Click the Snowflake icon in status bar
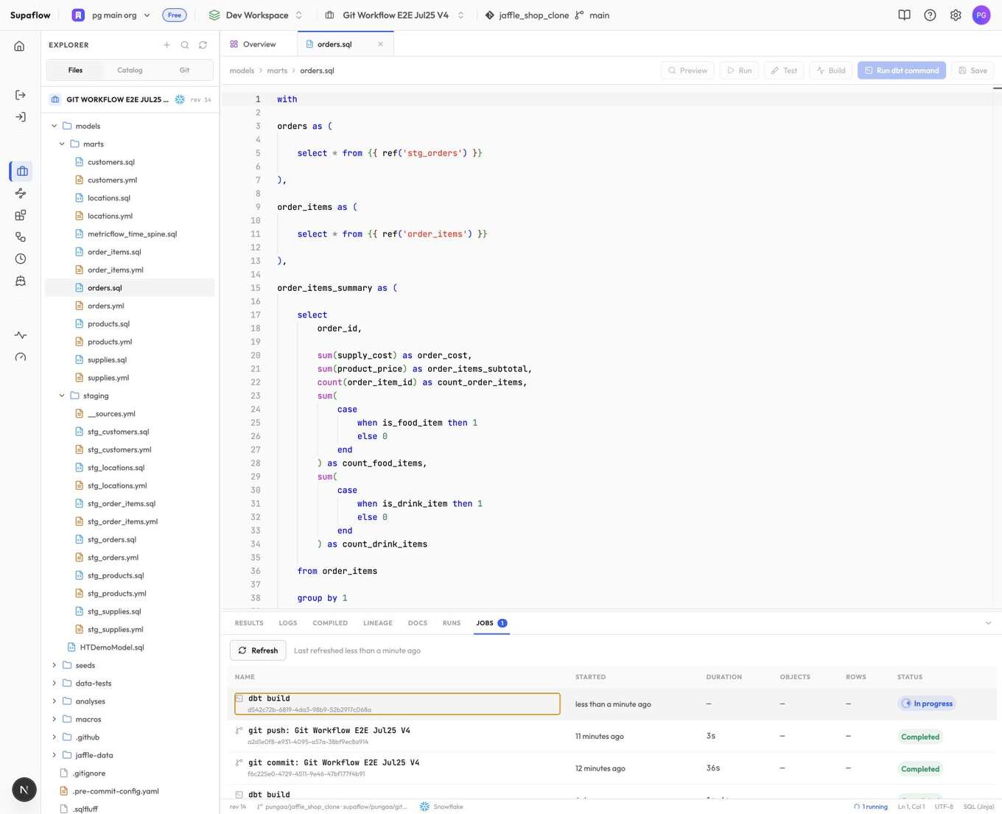 [424, 807]
